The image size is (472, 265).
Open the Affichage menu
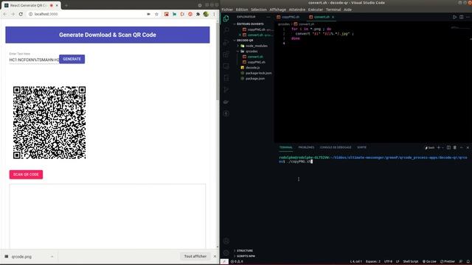(x=277, y=10)
